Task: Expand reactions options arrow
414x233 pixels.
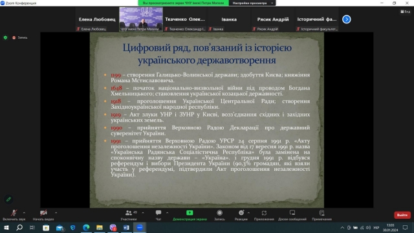Action: [248, 213]
